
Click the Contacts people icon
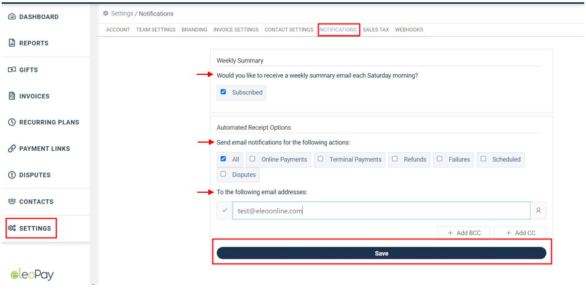(12, 202)
